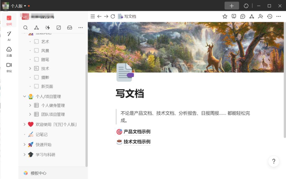Go forward with the right arrow
This screenshot has height=179, width=286.
[x=106, y=16]
